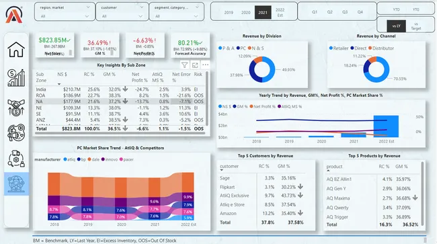Select quarter Q2
The image size is (437, 244).
pos(329,12)
